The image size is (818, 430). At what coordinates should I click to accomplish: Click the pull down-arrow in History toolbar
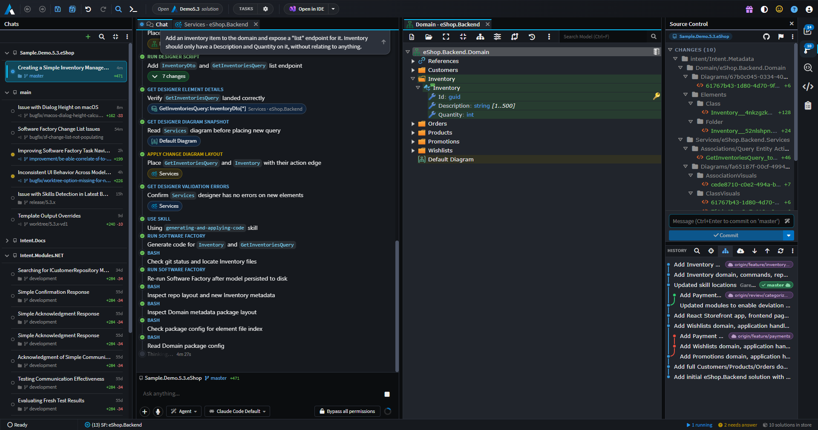(755, 251)
